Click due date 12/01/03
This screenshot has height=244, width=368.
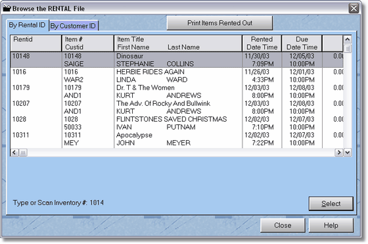click(302, 72)
